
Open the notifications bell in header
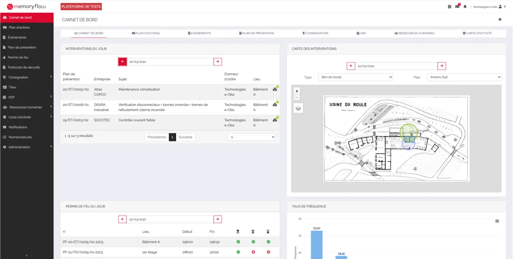465,6
